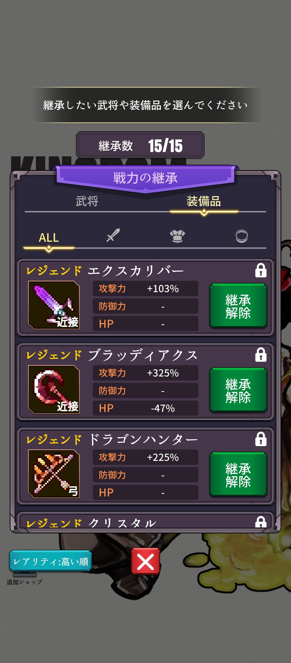Toggle lock on ドラゴンハンター

[x=261, y=439]
